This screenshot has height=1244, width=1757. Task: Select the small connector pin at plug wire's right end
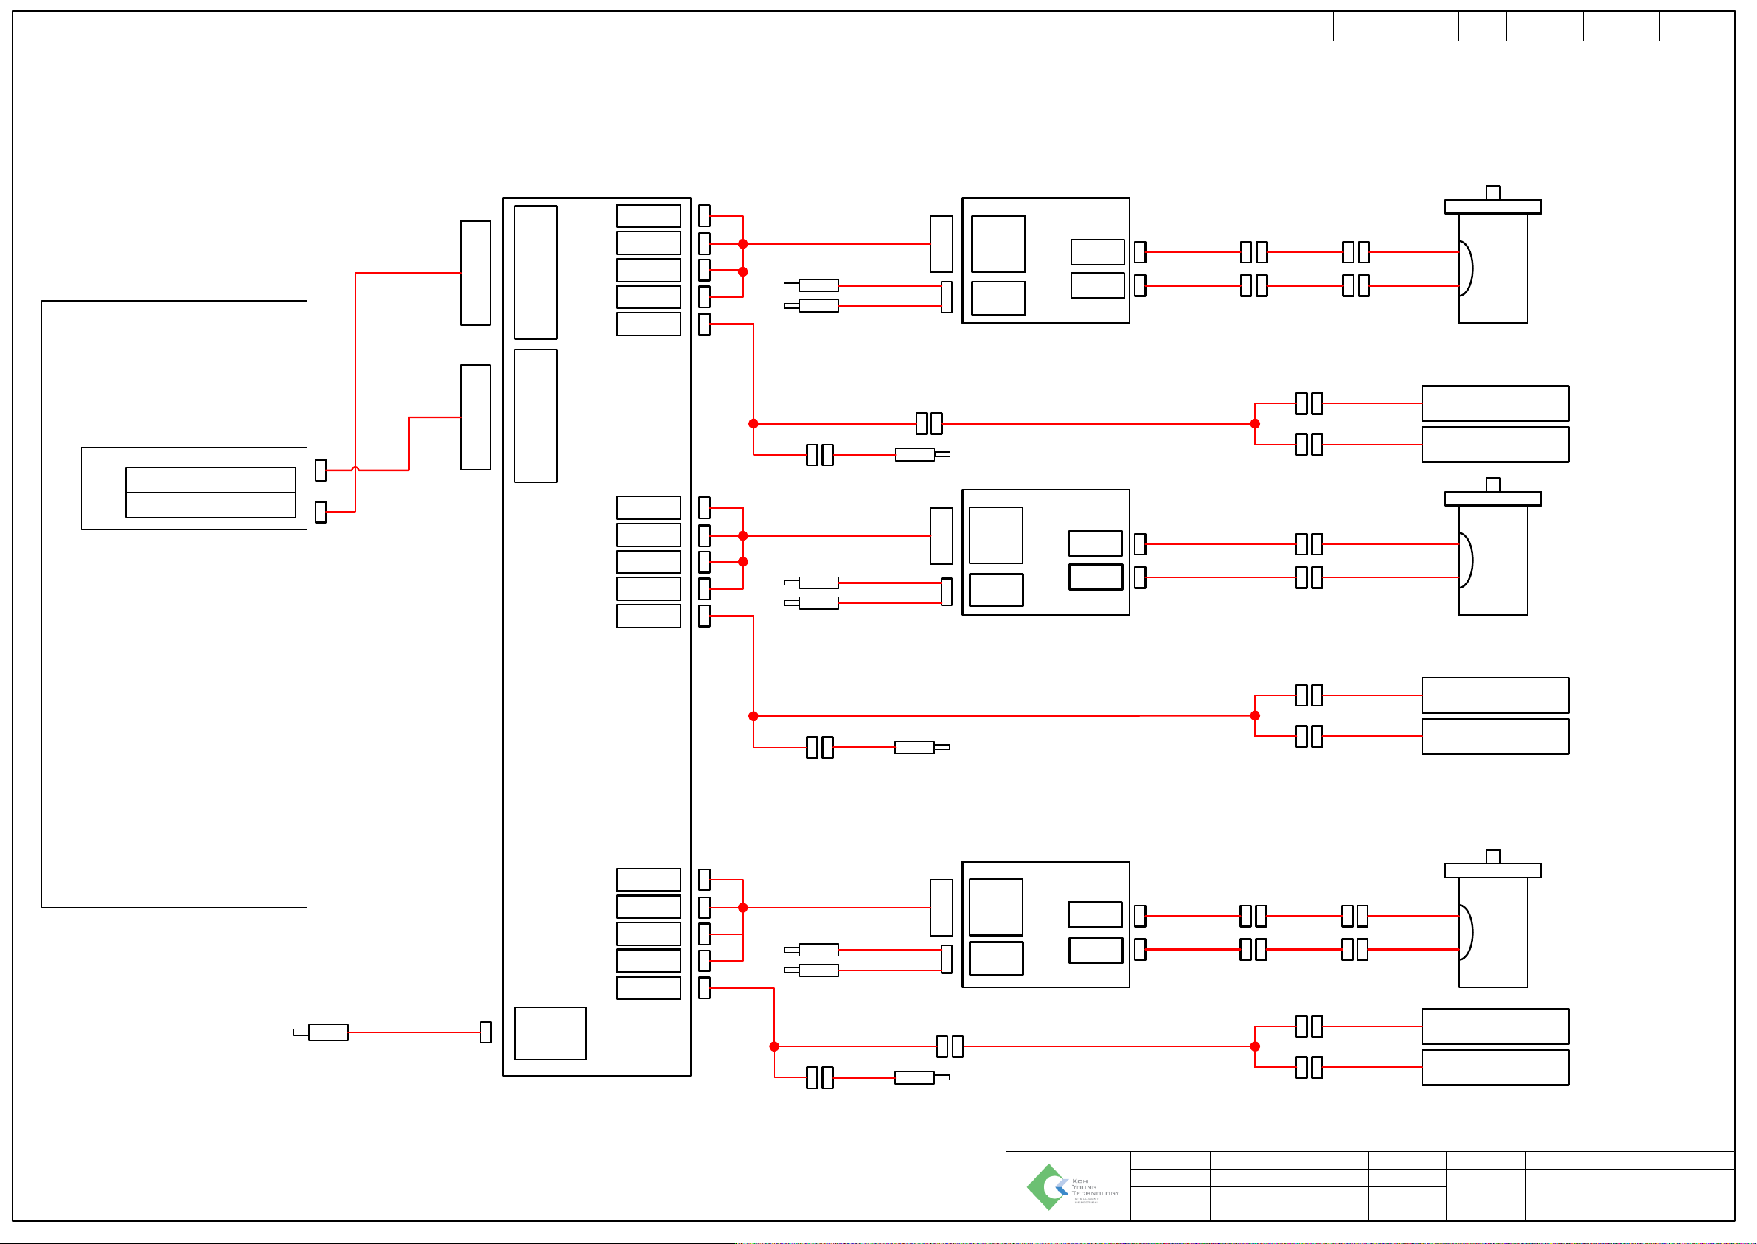[486, 1032]
